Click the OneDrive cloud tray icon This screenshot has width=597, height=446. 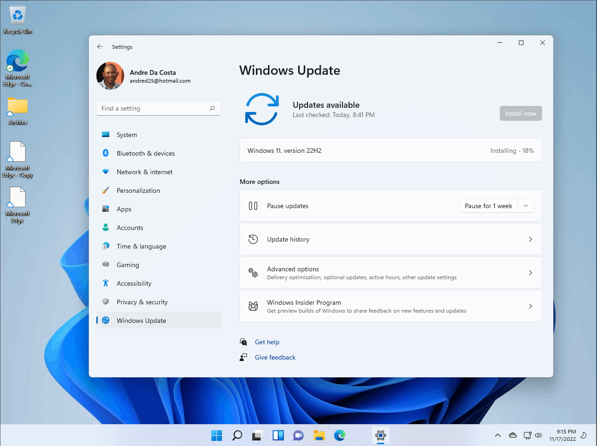click(513, 435)
